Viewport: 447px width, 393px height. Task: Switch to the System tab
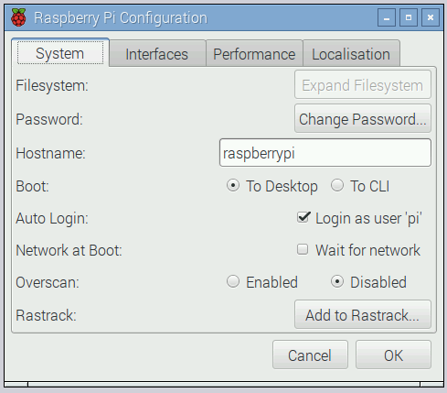pyautogui.click(x=60, y=53)
